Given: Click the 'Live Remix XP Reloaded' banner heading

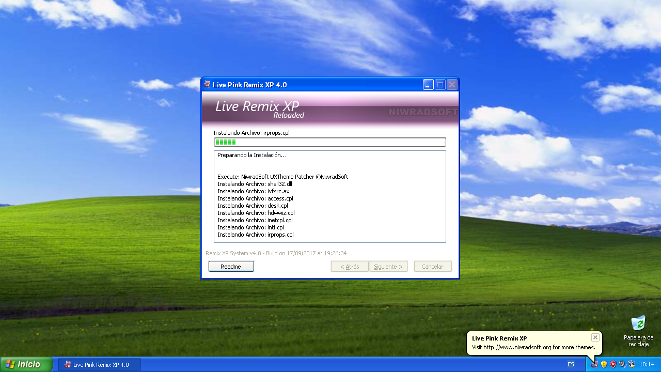Looking at the screenshot, I should point(260,109).
